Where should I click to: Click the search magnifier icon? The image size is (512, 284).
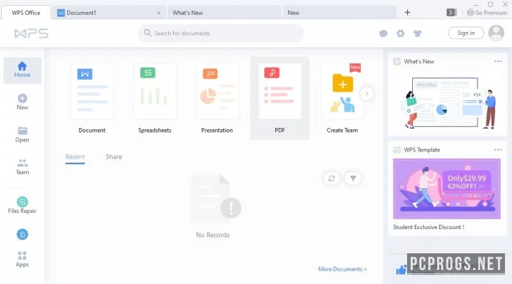[148, 33]
